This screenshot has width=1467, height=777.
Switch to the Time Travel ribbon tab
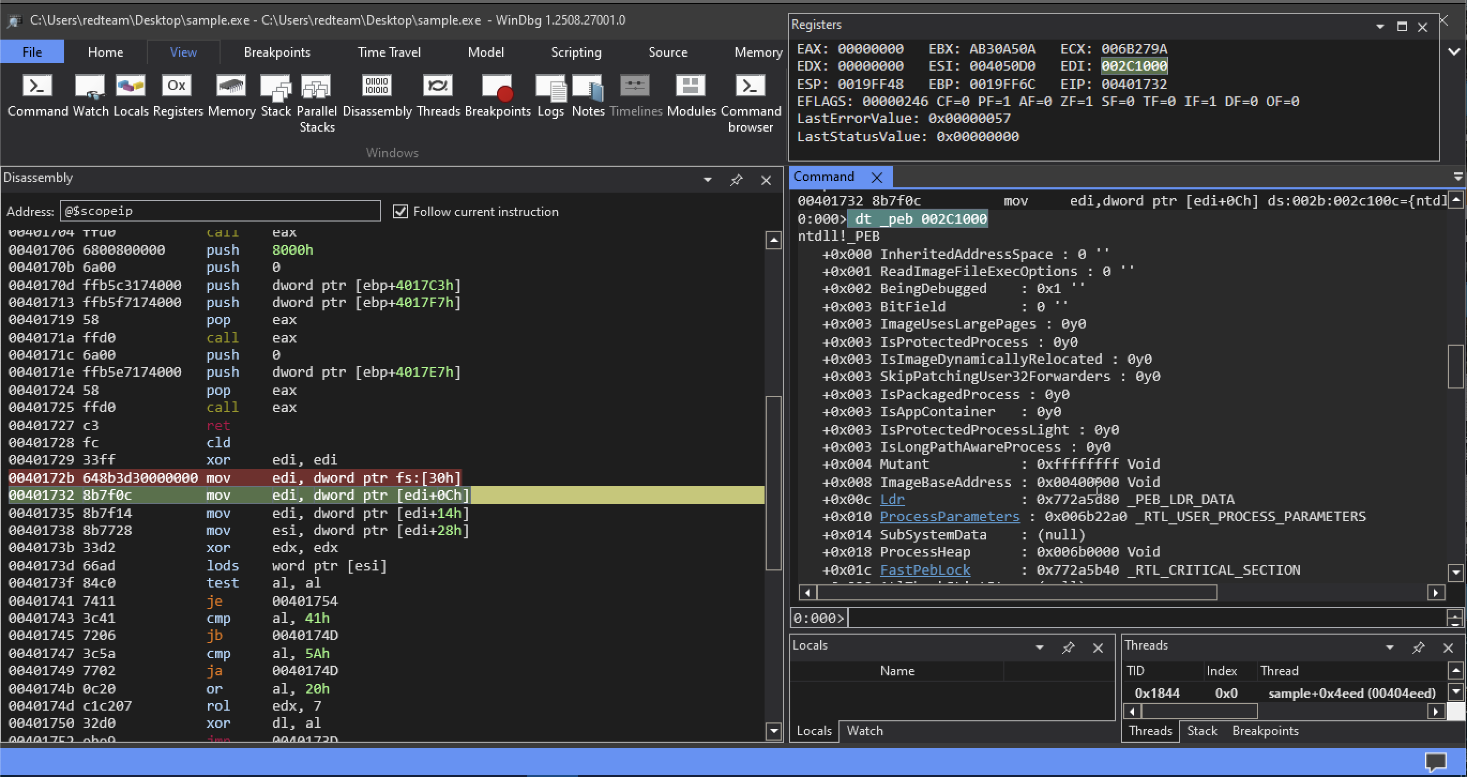tap(389, 52)
